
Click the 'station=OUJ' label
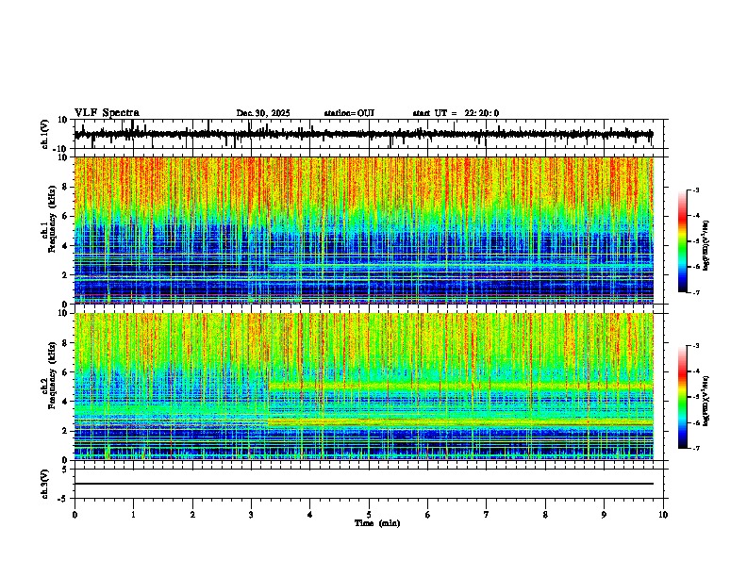[x=349, y=113]
